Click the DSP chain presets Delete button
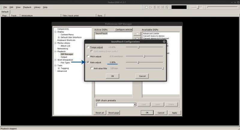240x130 pixels. 171,104
